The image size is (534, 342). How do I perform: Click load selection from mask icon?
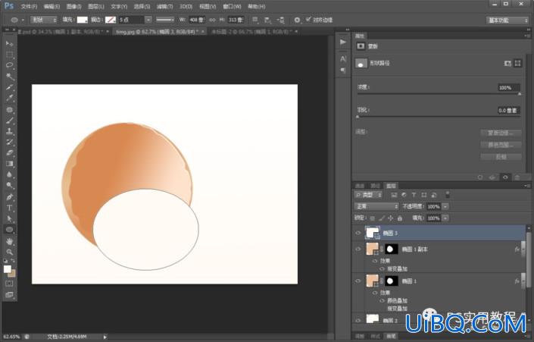coord(480,177)
